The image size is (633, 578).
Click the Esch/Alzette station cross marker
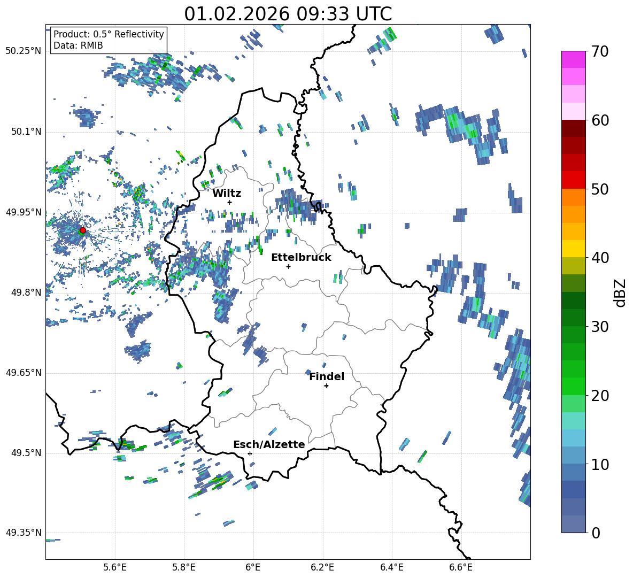[x=250, y=453]
